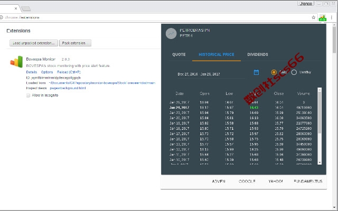Click the site info icon in address bar
The image size is (338, 211).
2,17
